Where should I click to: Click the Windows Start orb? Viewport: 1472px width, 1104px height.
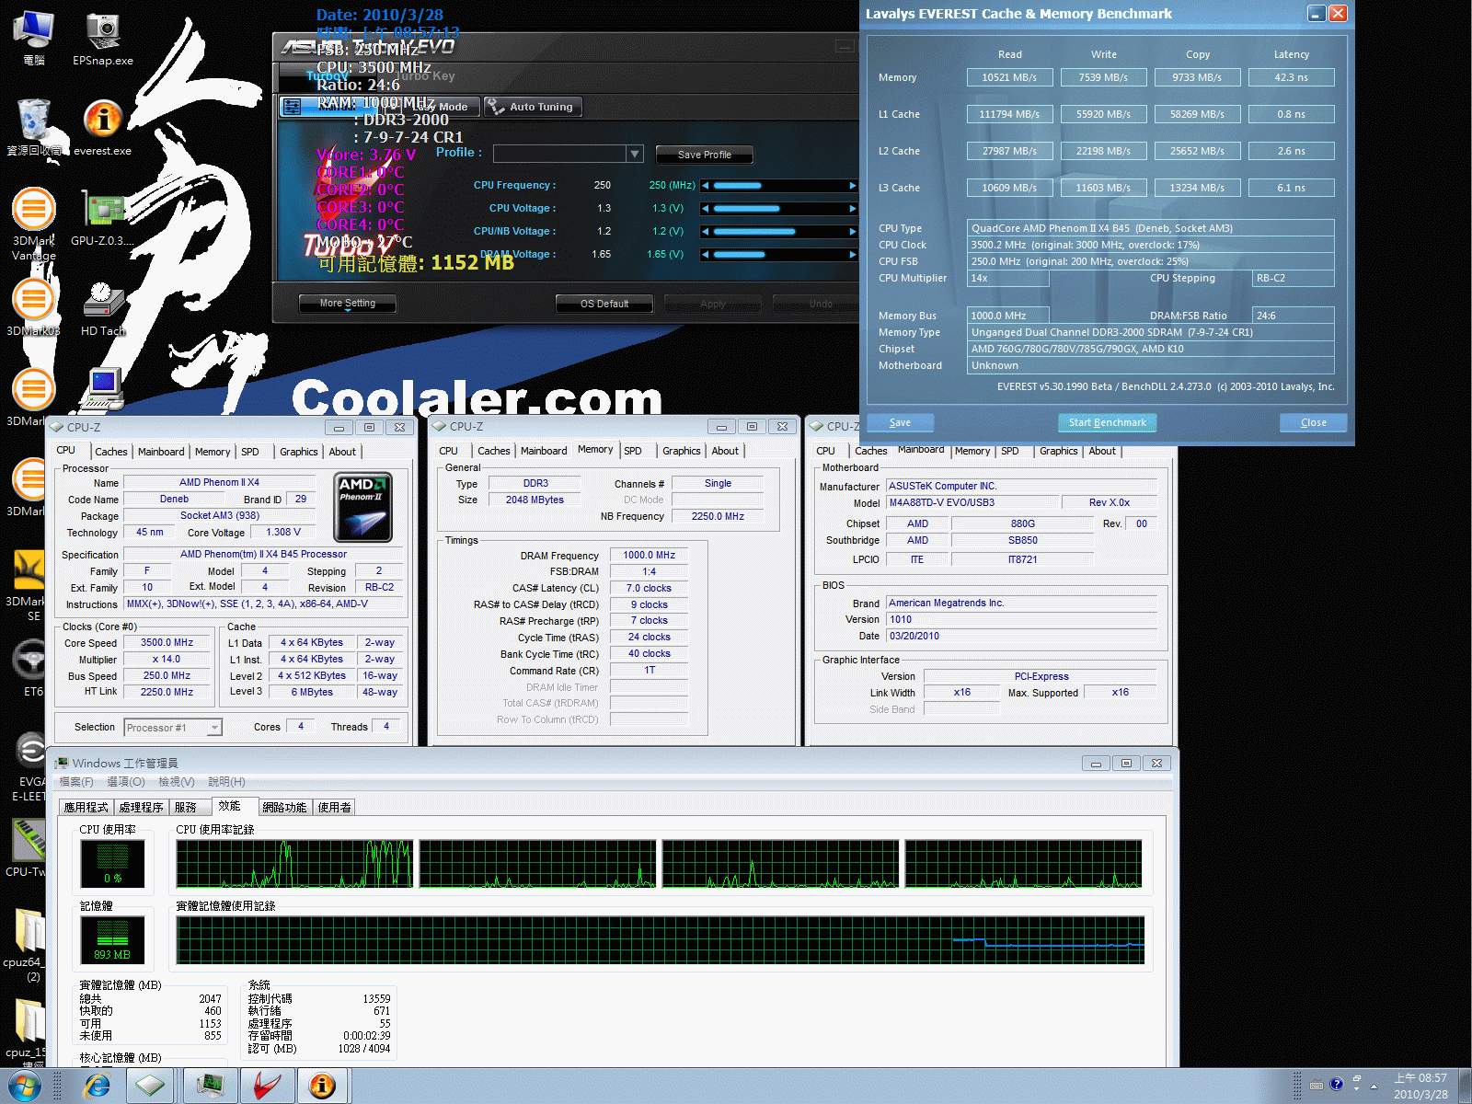tap(24, 1086)
